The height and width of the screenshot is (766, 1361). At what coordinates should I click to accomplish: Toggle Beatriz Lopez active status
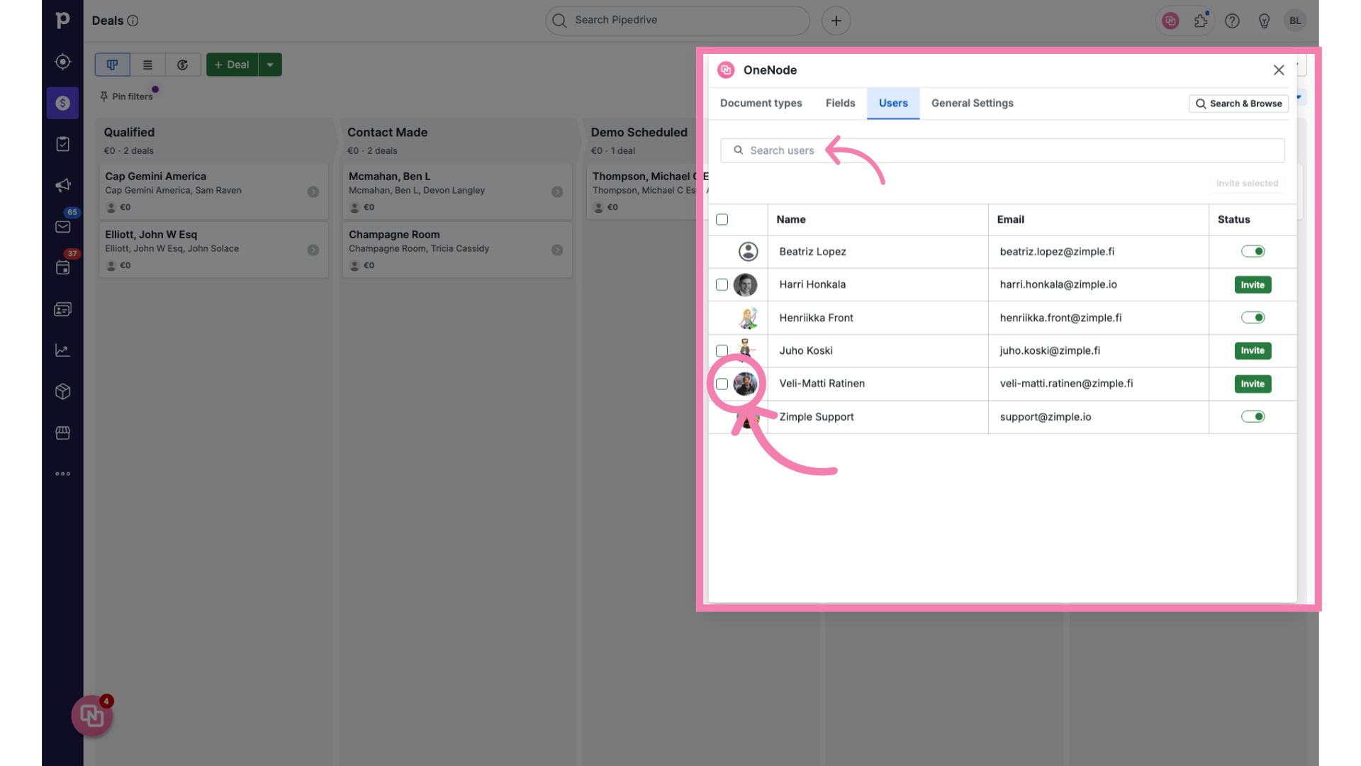[1253, 250]
